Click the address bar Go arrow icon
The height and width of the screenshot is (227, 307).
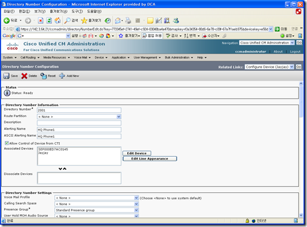click(x=277, y=29)
